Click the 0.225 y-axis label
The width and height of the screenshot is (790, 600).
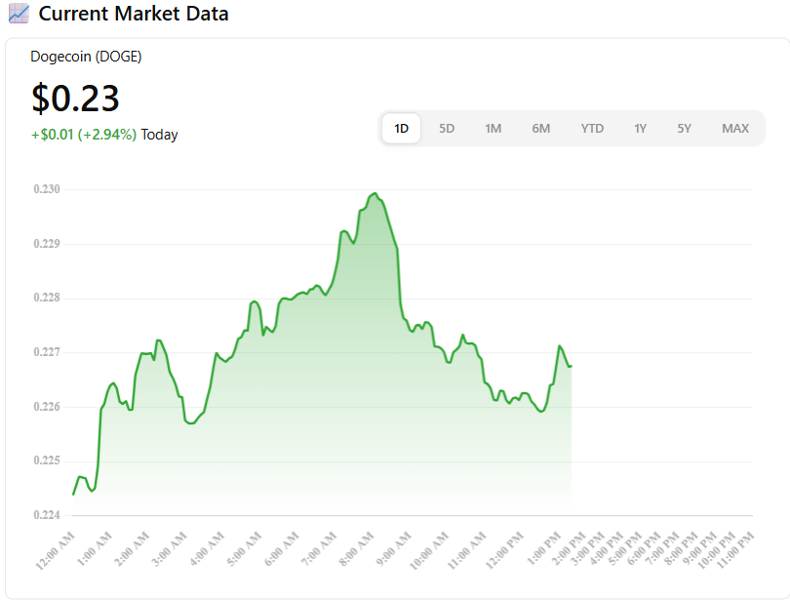[x=47, y=460]
